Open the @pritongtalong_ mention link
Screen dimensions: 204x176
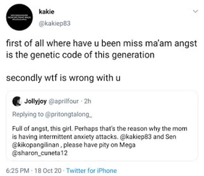tap(69, 115)
